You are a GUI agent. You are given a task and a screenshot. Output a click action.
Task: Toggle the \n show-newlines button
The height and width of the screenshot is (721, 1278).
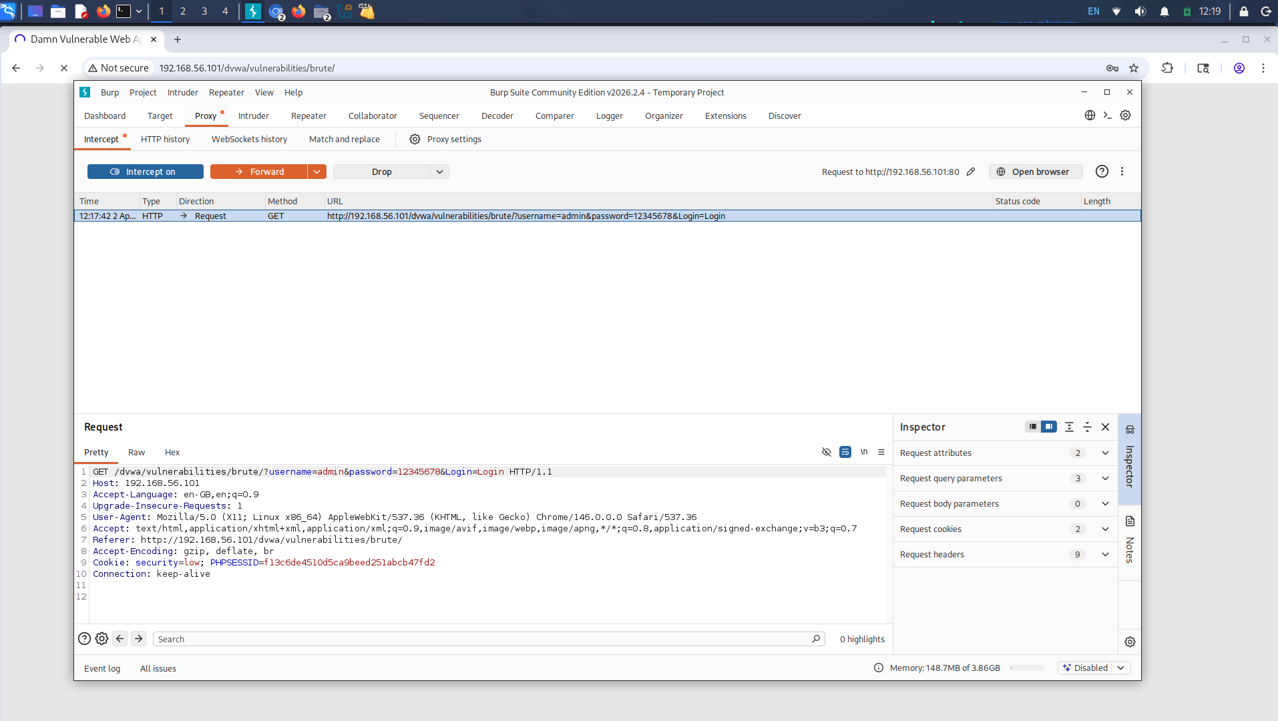tap(864, 452)
